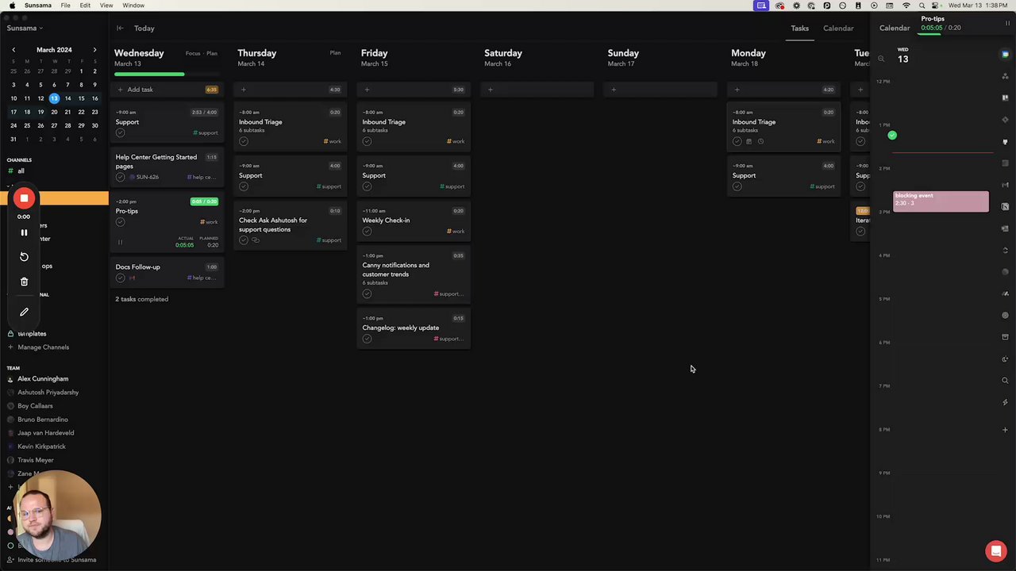
Task: Restart the recording with circular arrow icon
Action: pyautogui.click(x=24, y=257)
